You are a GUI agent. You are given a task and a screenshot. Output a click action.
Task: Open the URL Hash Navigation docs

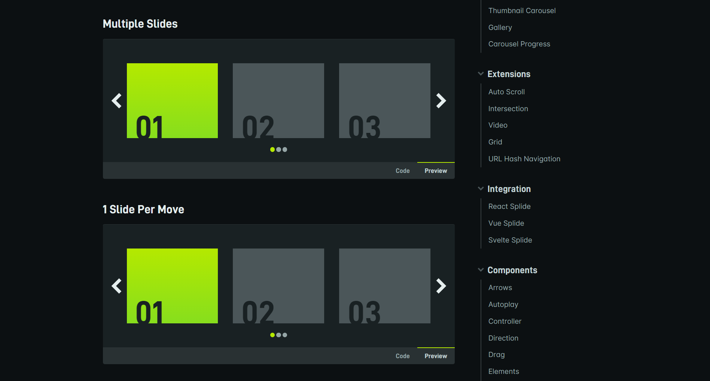tap(524, 159)
